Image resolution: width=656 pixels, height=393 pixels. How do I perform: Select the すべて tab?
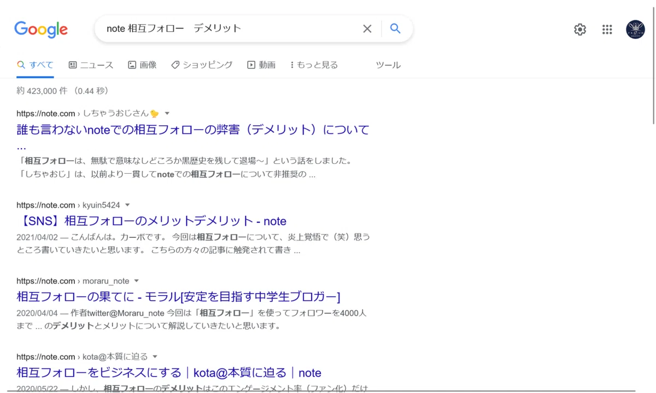(x=35, y=65)
